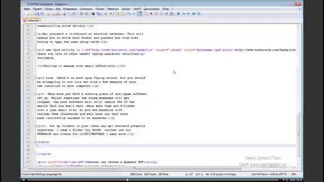Click the Print toolbar icon
The image size is (324, 182).
[58, 14]
